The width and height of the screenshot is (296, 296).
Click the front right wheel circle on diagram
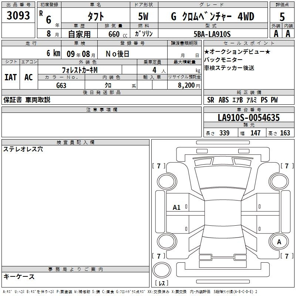click(x=279, y=181)
